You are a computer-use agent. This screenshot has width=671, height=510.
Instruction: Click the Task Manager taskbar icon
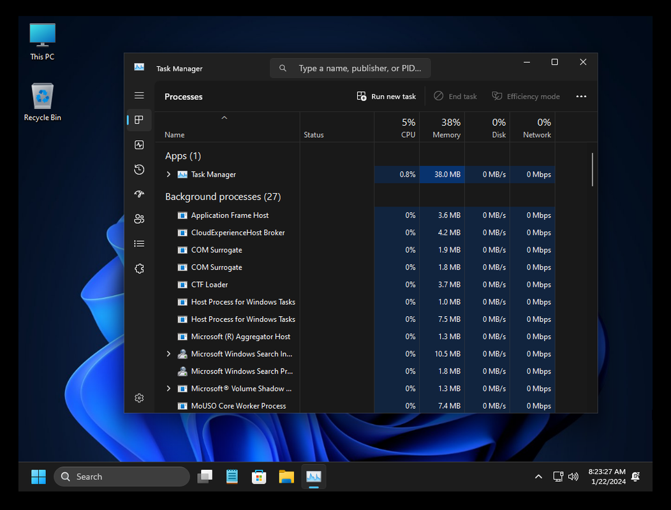pyautogui.click(x=314, y=476)
